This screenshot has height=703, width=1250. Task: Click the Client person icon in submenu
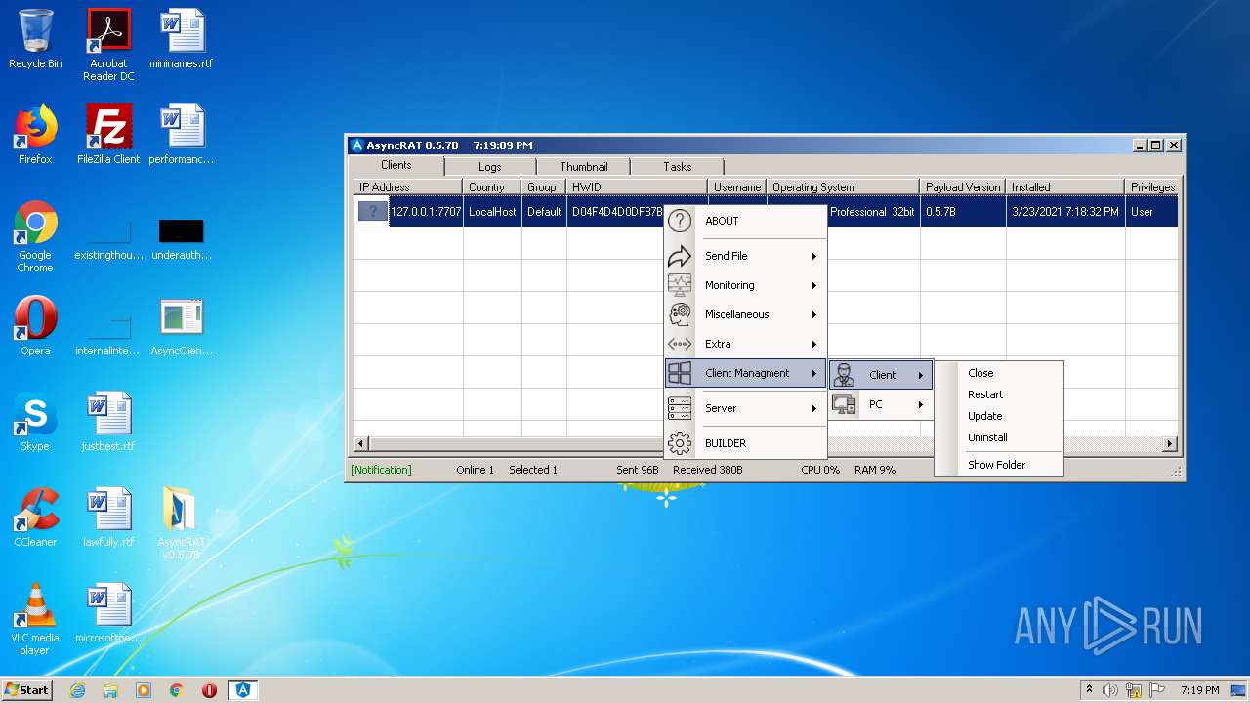(844, 375)
